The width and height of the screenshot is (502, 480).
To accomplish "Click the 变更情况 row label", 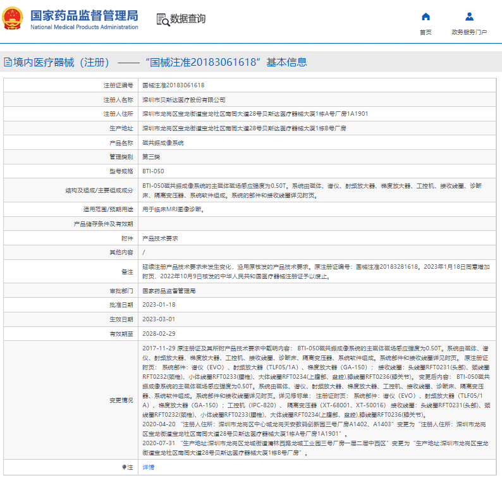I will [x=121, y=400].
